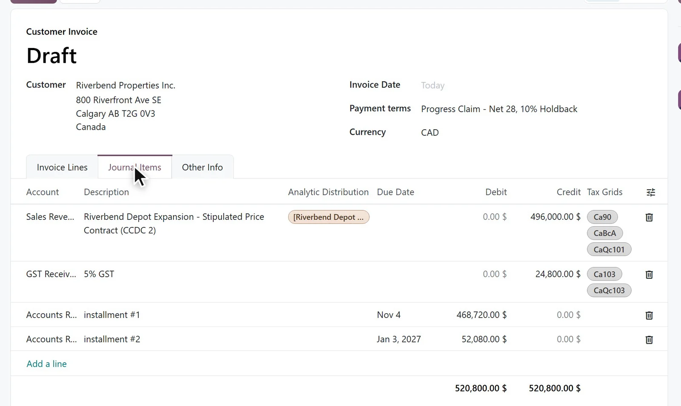The width and height of the screenshot is (681, 406).
Task: Add a line to journal items
Action: [47, 364]
